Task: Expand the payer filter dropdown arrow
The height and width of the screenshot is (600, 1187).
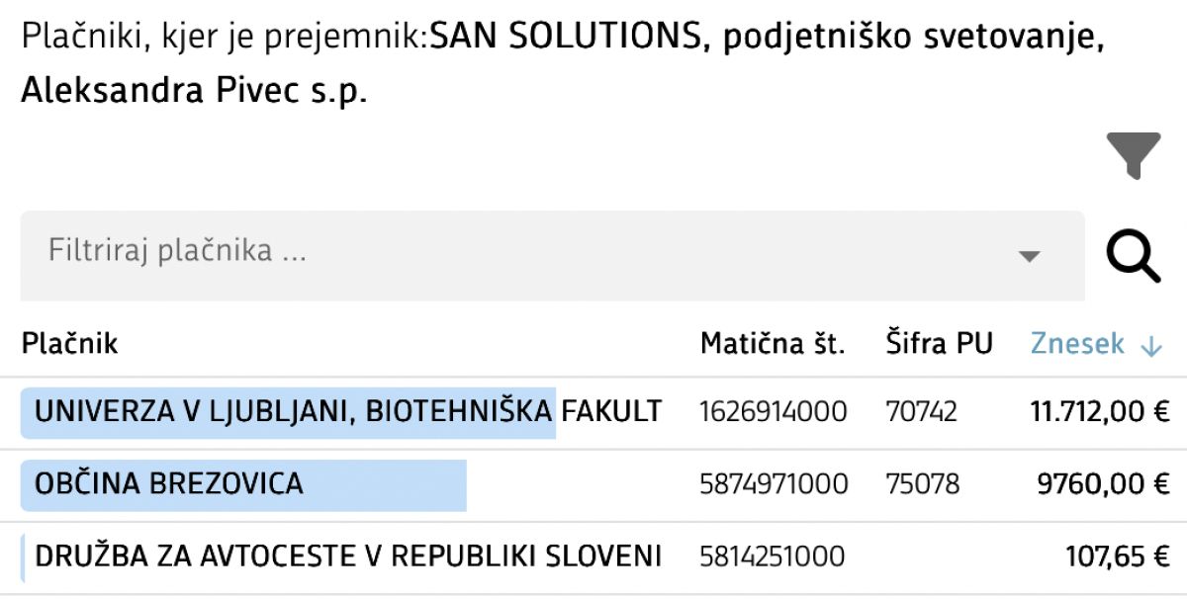Action: [x=1029, y=256]
